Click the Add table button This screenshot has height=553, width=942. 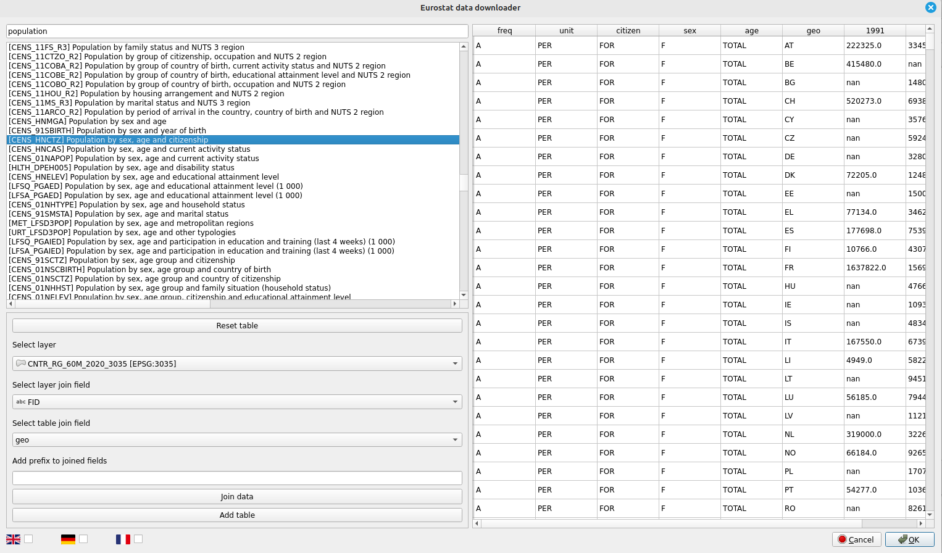pyautogui.click(x=237, y=515)
